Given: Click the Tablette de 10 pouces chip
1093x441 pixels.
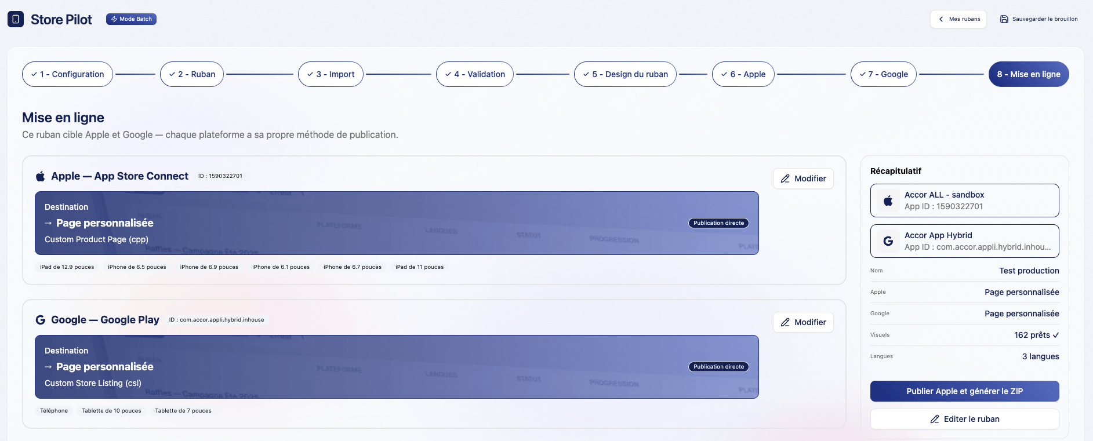Looking at the screenshot, I should coord(111,411).
